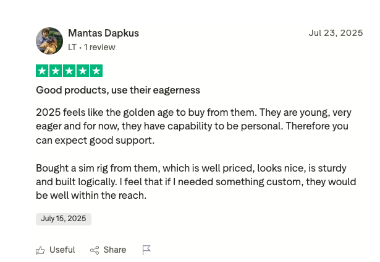Click the Jul 23, 2025 posting date

pyautogui.click(x=336, y=33)
